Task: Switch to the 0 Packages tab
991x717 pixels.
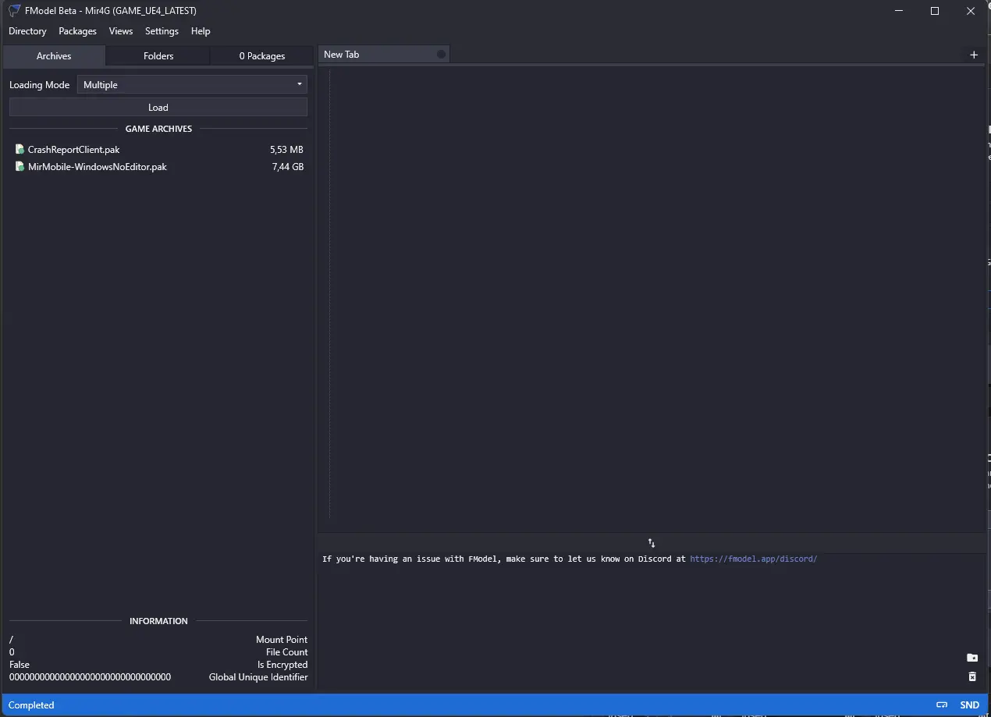Action: click(x=262, y=56)
